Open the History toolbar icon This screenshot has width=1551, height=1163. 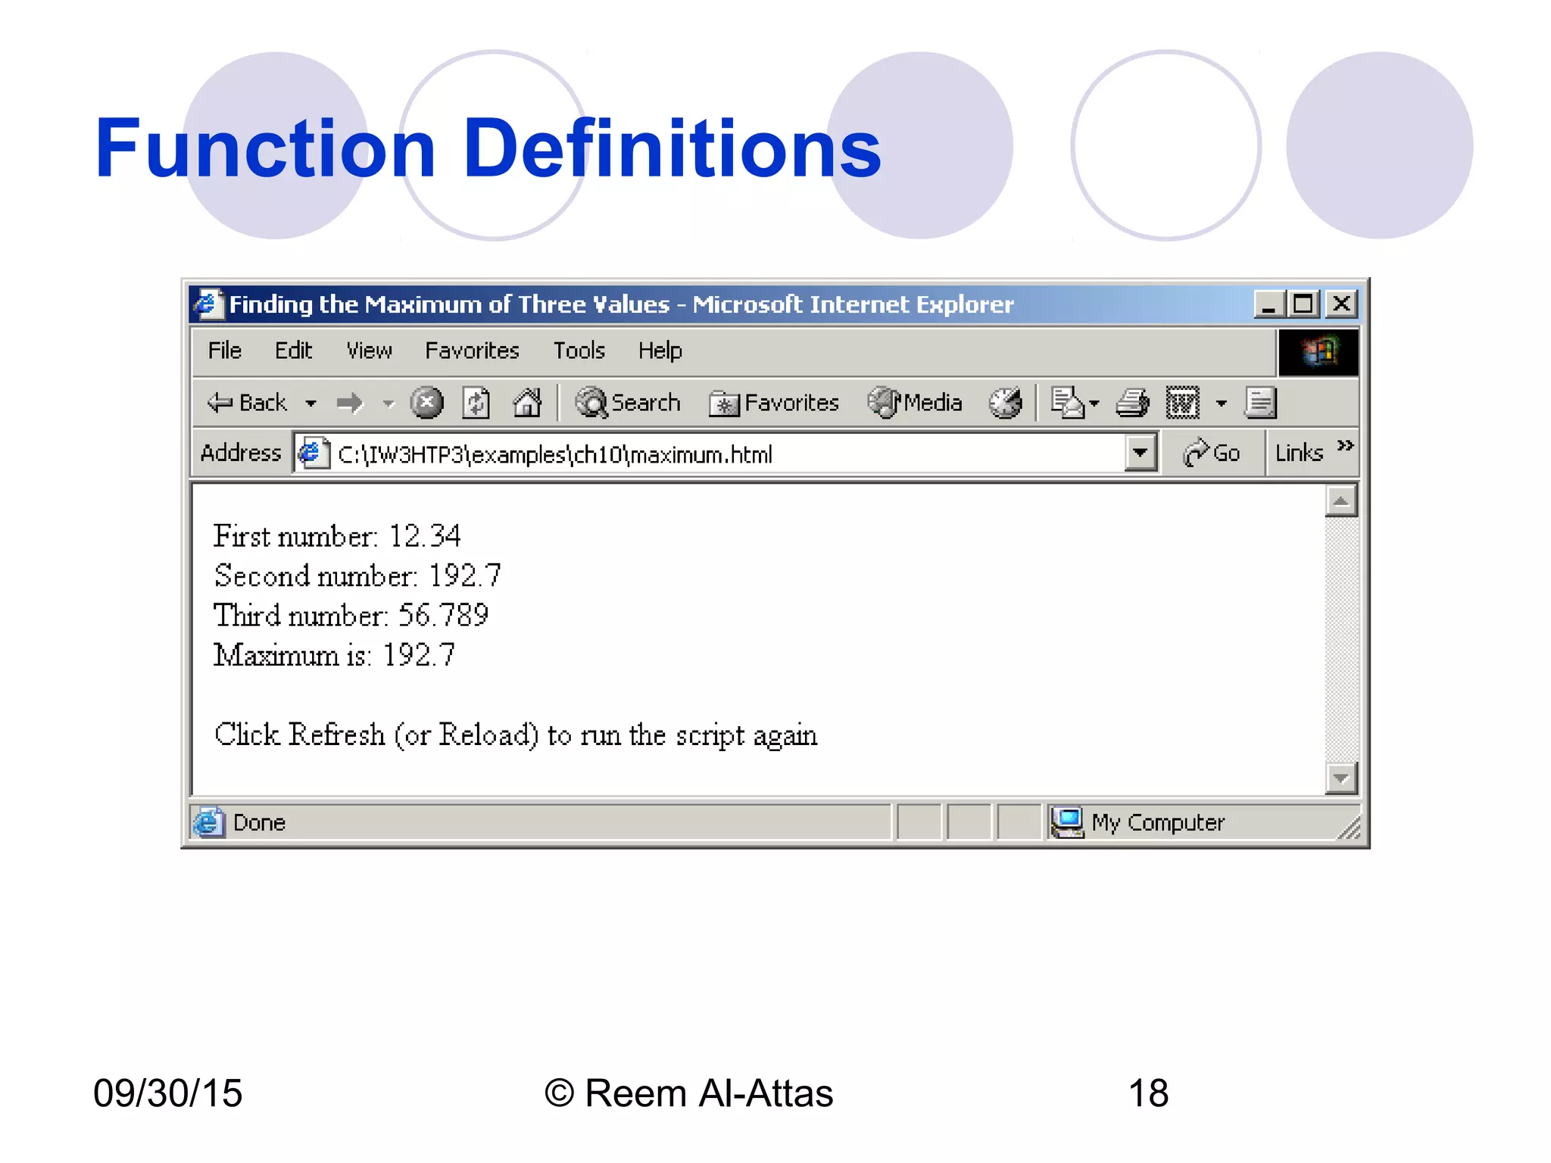tap(1006, 403)
